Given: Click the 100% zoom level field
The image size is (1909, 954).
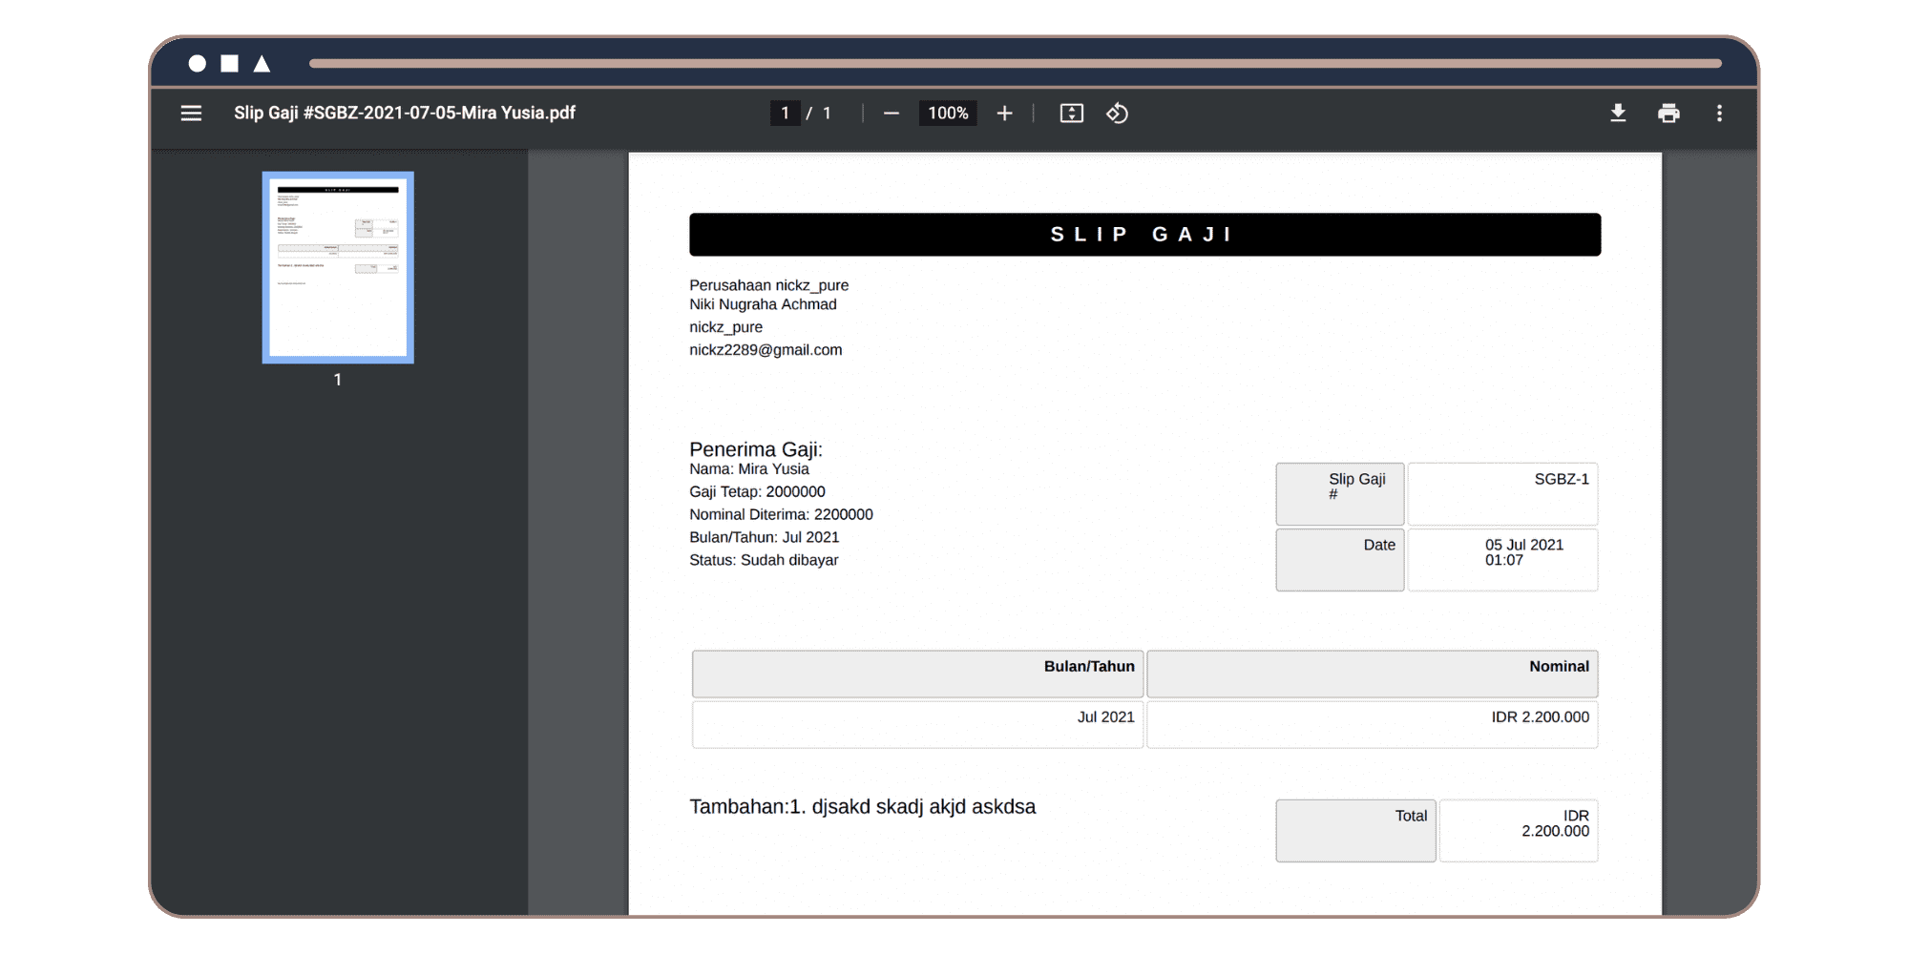Looking at the screenshot, I should [948, 114].
